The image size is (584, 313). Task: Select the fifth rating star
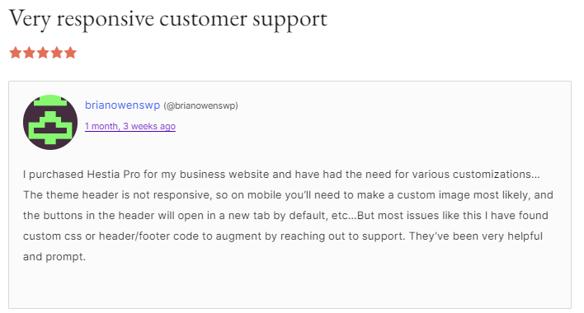[x=70, y=53]
